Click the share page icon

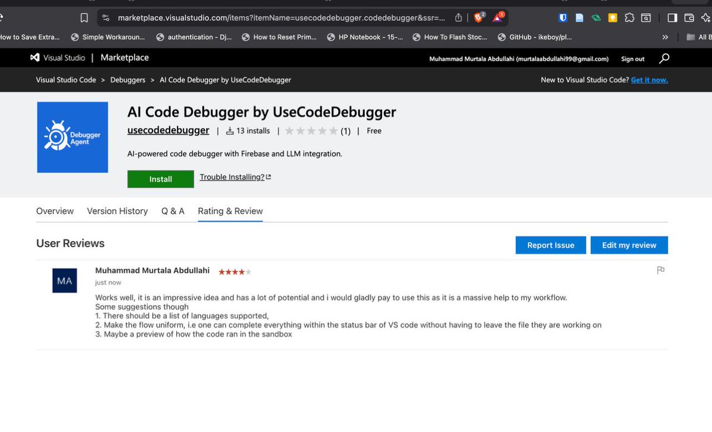pyautogui.click(x=459, y=18)
